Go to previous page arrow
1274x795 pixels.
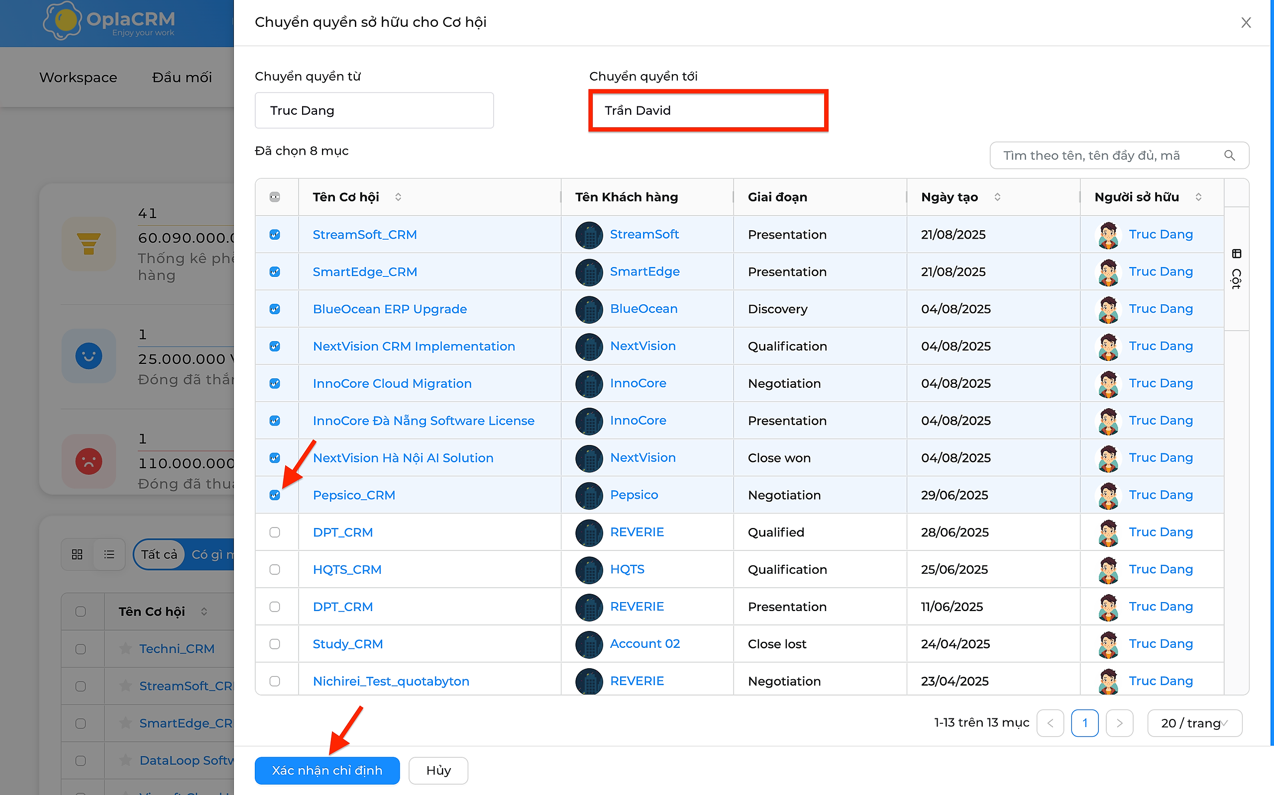1050,723
